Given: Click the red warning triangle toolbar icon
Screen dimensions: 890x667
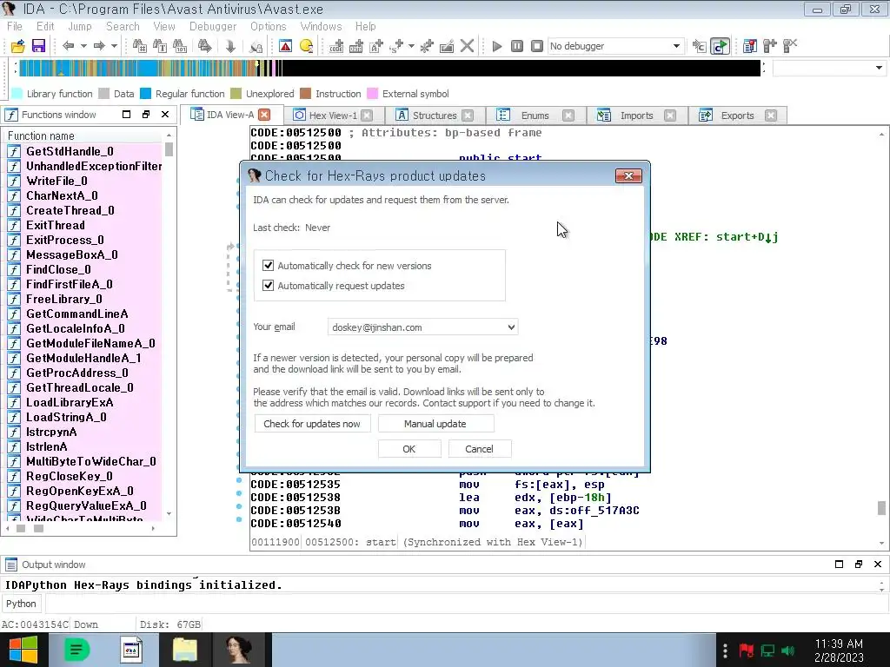Looking at the screenshot, I should pos(285,46).
